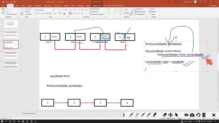Viewport: 219px width, 123px height.
Task: Open the Align Text dropdown
Action: click(x=94, y=12)
